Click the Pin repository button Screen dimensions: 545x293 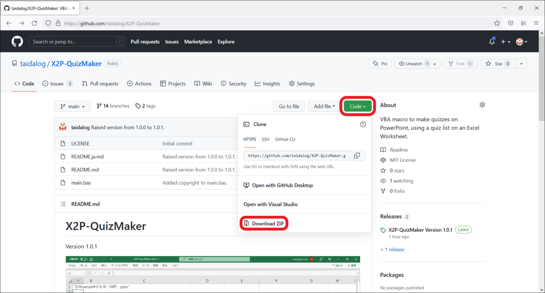point(380,64)
